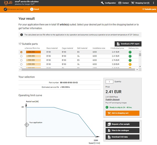Viewport: 157px width, 145px height.
Task: Request a free sample
Action: point(122,124)
